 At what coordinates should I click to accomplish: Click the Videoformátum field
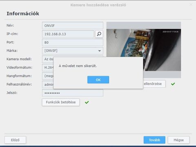[48, 67]
